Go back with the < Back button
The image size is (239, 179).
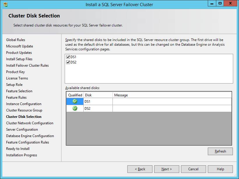tap(140, 169)
